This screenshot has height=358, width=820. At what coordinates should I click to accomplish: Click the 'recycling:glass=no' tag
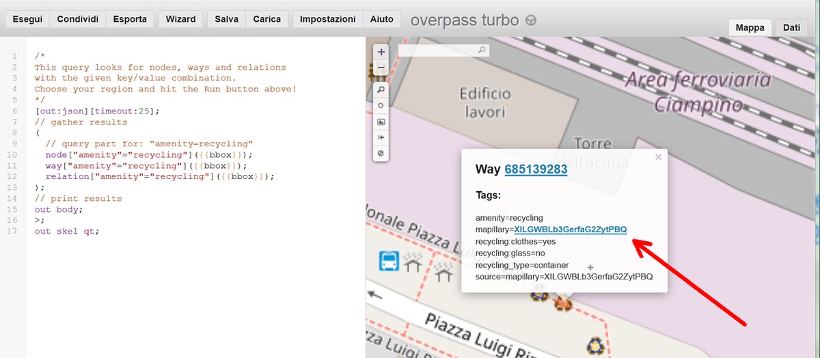point(510,253)
